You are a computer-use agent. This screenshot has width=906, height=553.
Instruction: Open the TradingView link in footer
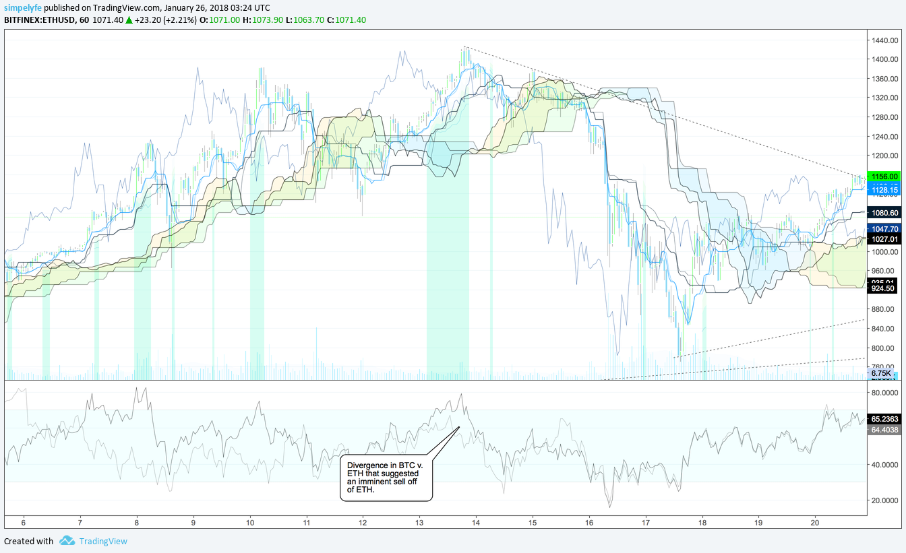102,541
